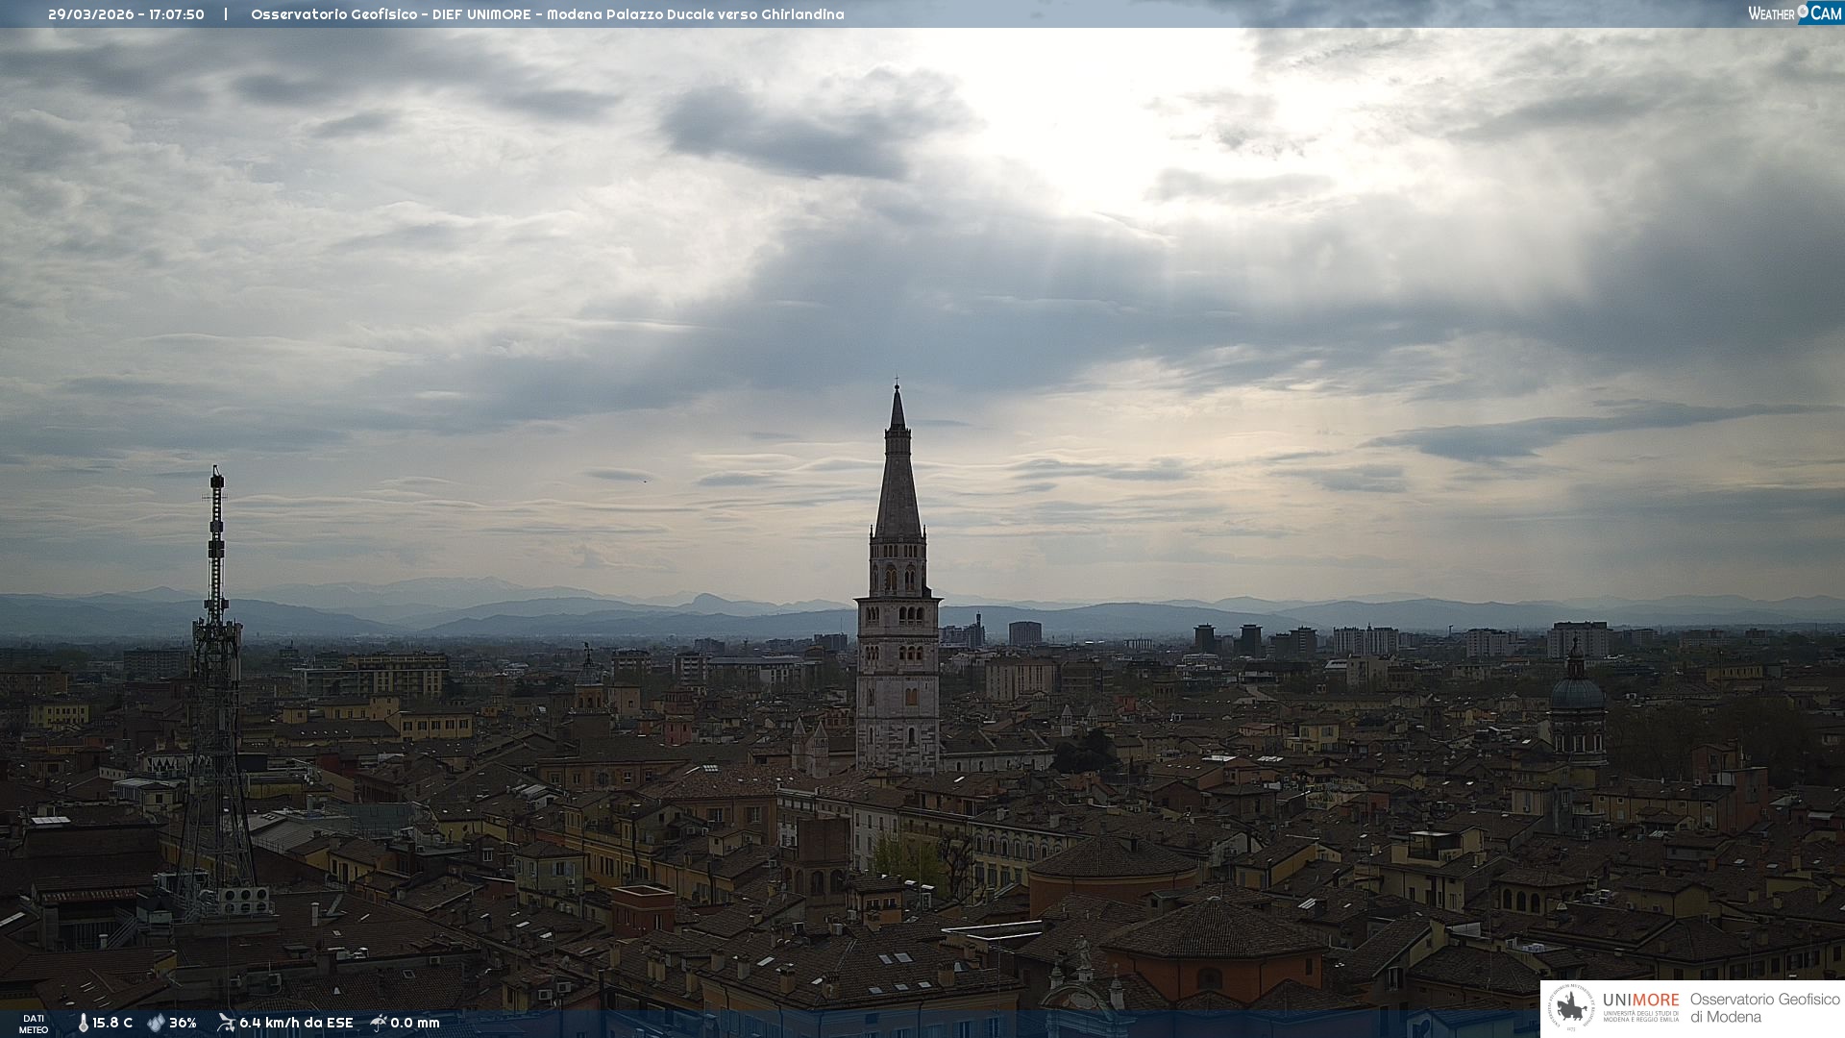Click the UNIMORE text in bottom logo

pyautogui.click(x=1640, y=1000)
